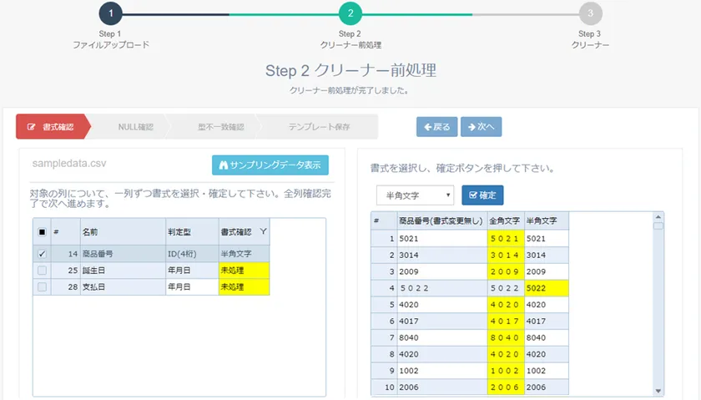The width and height of the screenshot is (701, 400).
Task: Select the 書式確認 tab
Action: (x=52, y=127)
